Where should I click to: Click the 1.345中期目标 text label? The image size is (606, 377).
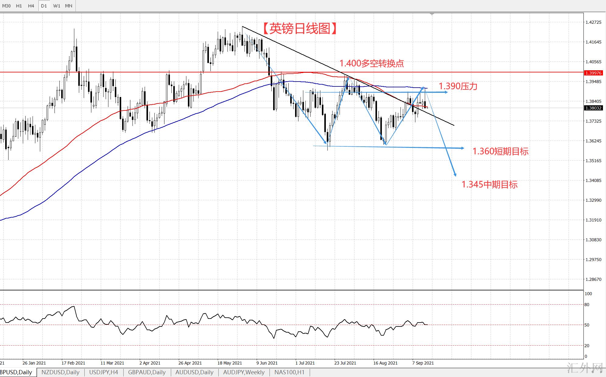tap(489, 184)
